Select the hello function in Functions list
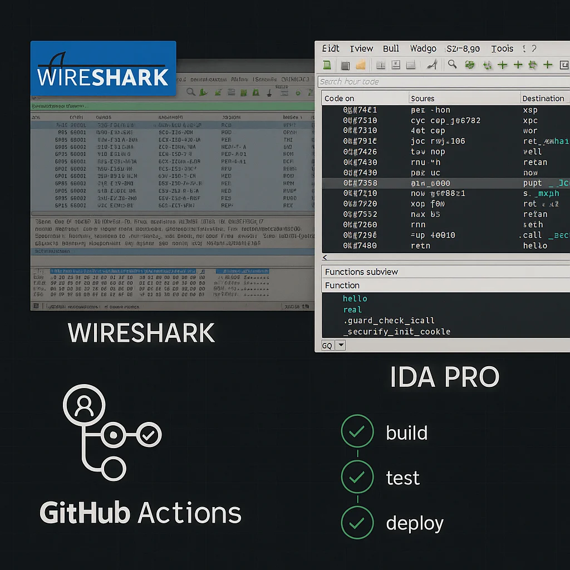Screen dimensions: 570x570 (355, 298)
